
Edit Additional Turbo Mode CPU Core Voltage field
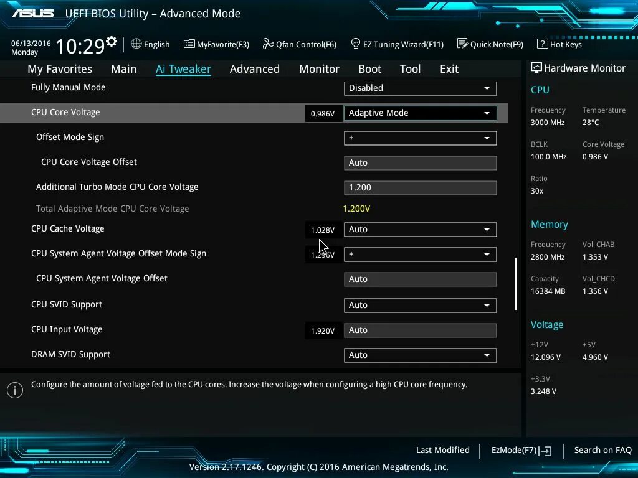[420, 187]
